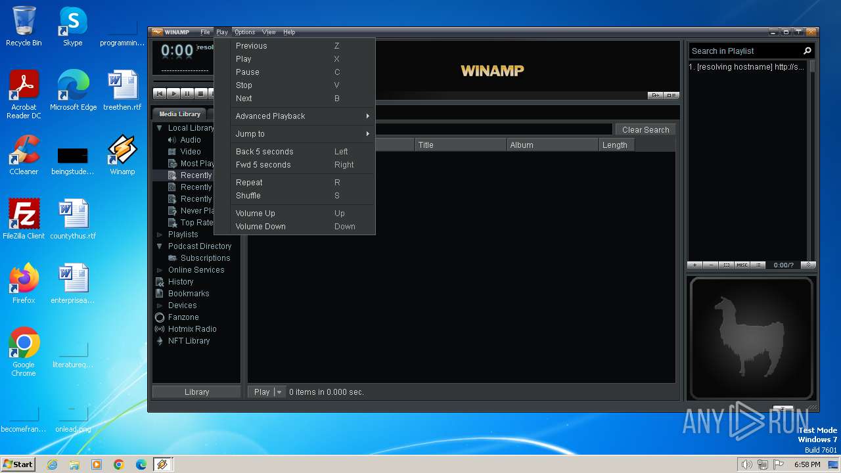Click the Stop transport button
Screen dimensions: 841x473
201,94
